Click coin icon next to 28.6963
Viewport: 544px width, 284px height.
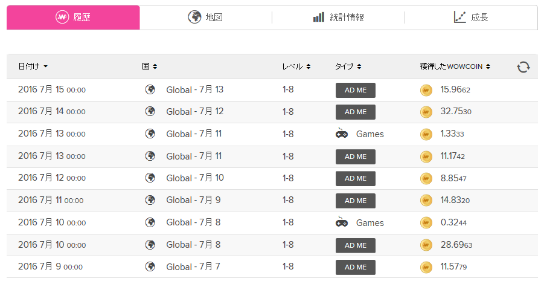click(x=426, y=245)
